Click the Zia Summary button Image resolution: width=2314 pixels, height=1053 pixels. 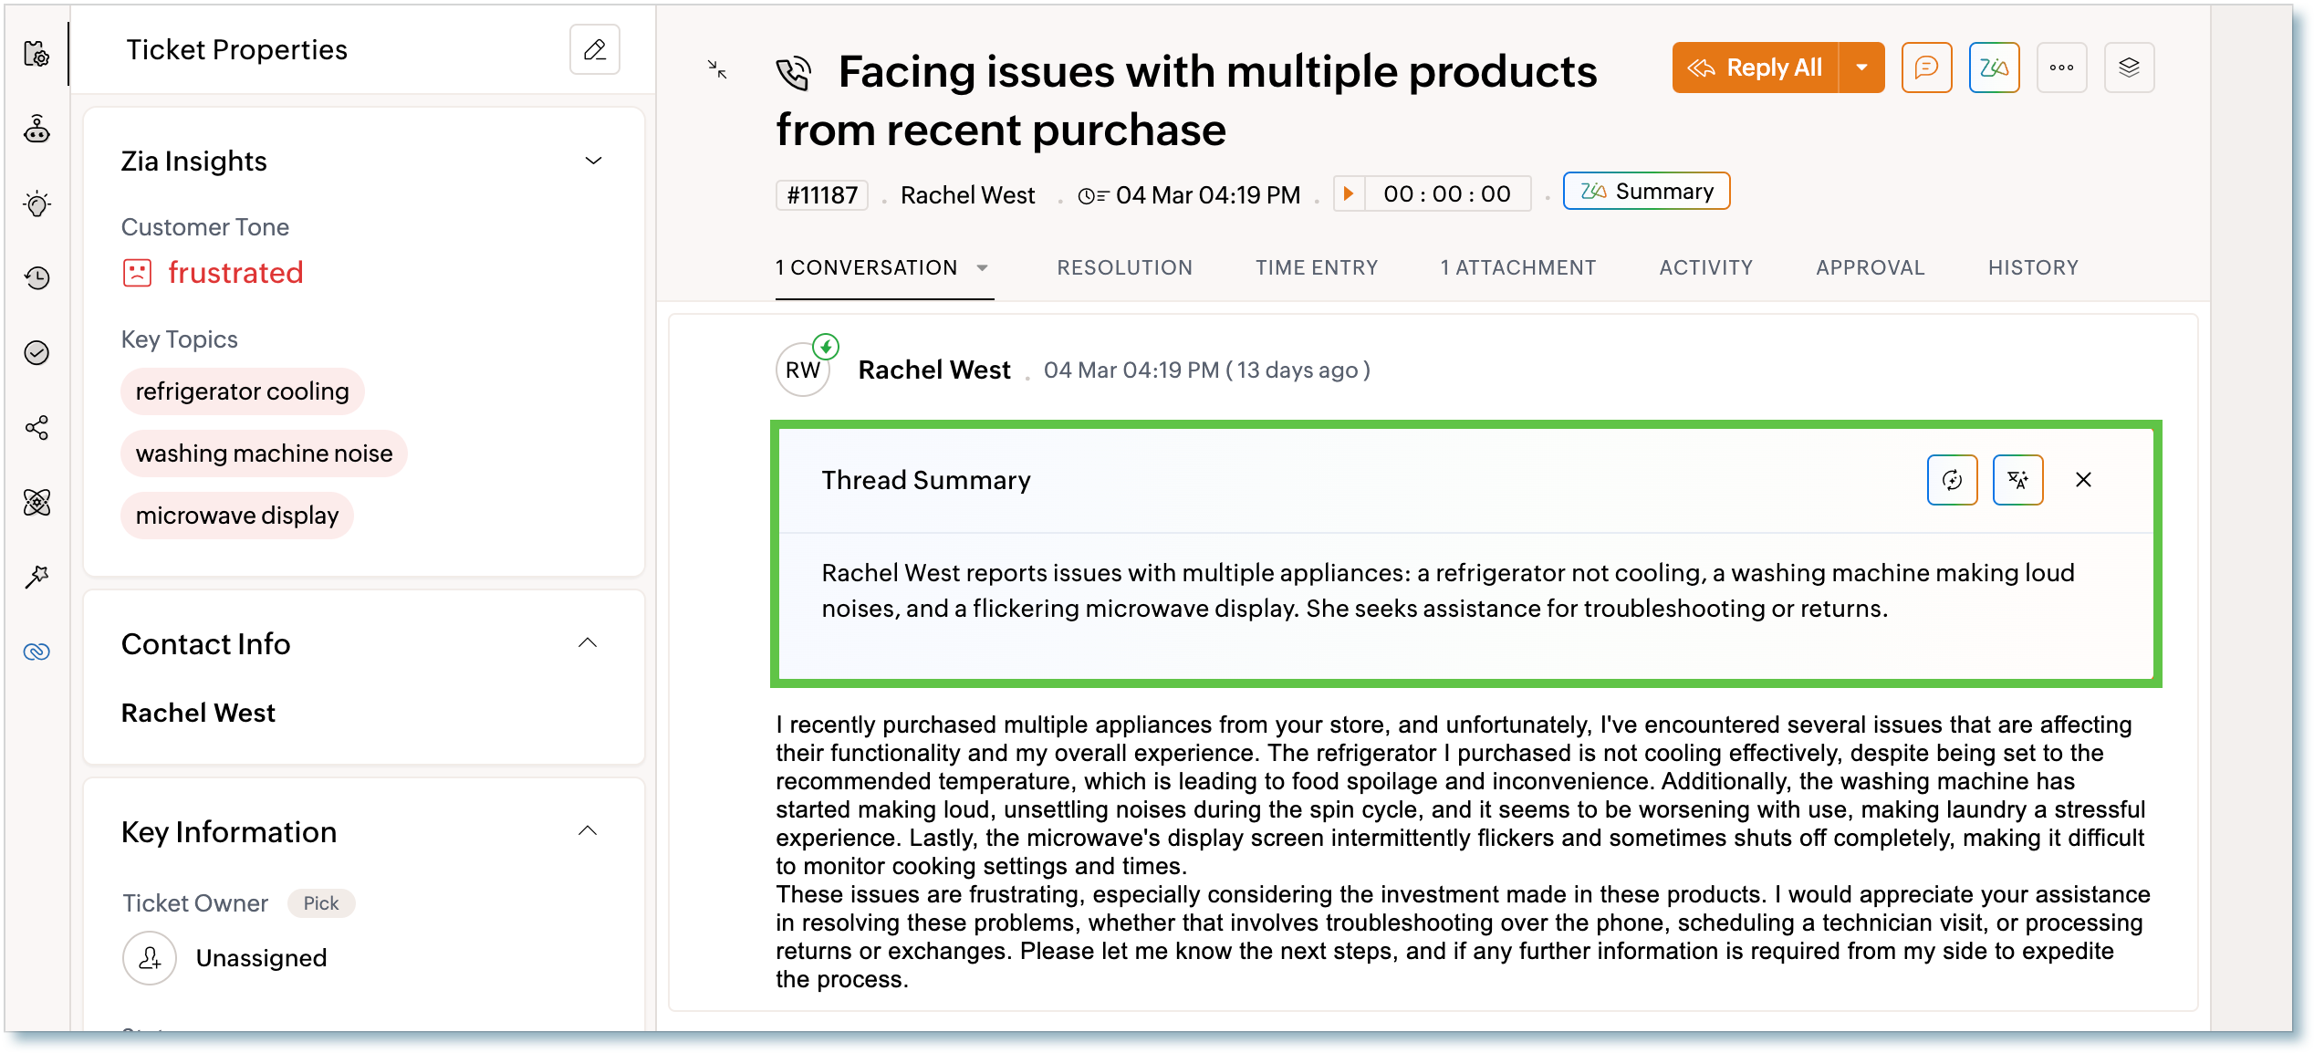[1646, 192]
